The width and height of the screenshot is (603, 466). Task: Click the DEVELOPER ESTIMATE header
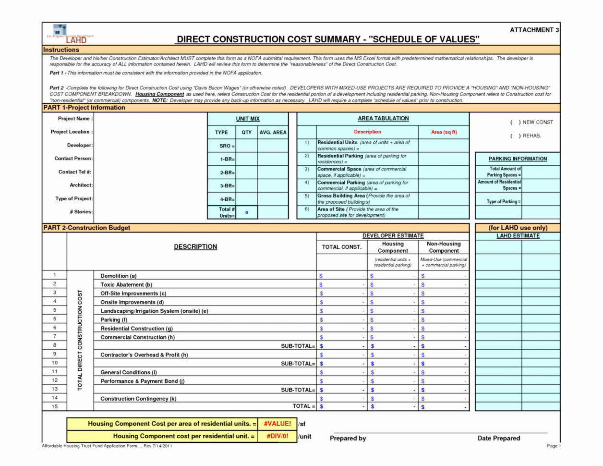[x=393, y=235]
